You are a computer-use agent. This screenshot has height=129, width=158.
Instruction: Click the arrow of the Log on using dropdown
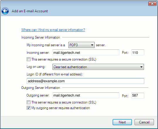141,67
